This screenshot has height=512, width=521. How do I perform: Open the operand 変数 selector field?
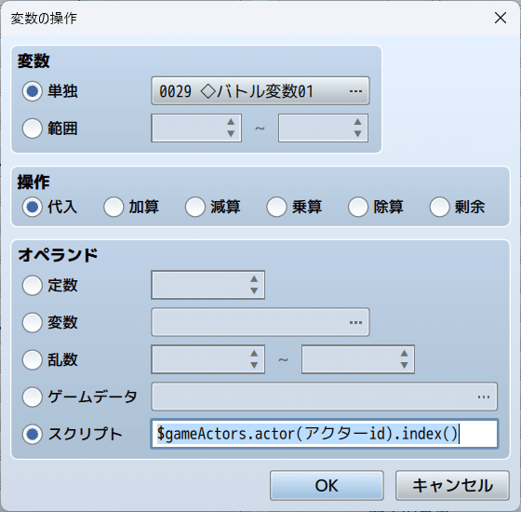260,322
